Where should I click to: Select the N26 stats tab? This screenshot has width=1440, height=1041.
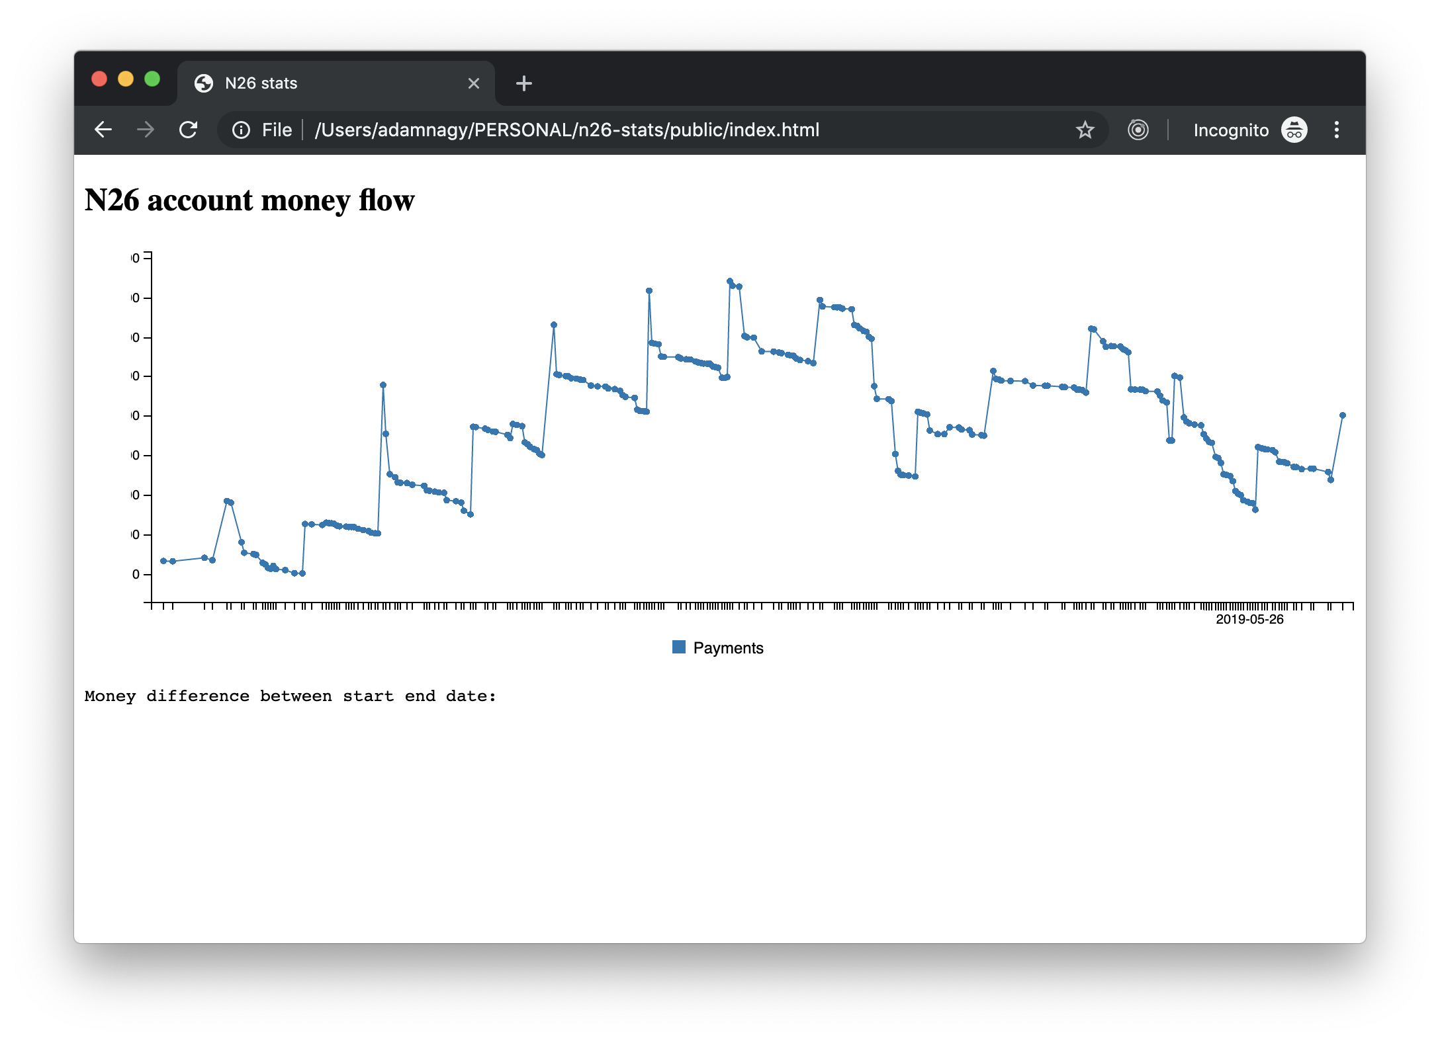331,83
